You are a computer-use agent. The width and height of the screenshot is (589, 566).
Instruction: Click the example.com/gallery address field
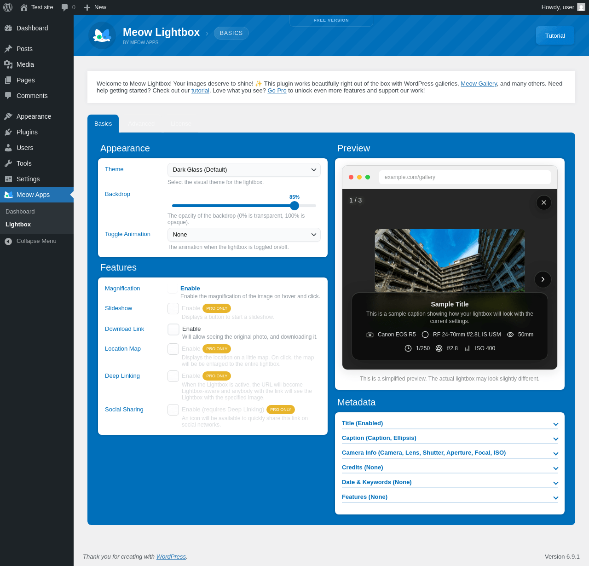pyautogui.click(x=465, y=177)
